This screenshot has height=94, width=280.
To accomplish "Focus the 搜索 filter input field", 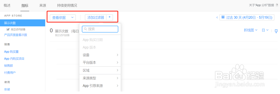I will pyautogui.click(x=100, y=29).
